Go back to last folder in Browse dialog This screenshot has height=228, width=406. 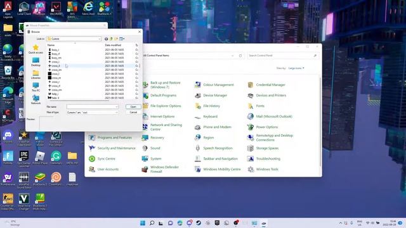tap(106, 39)
